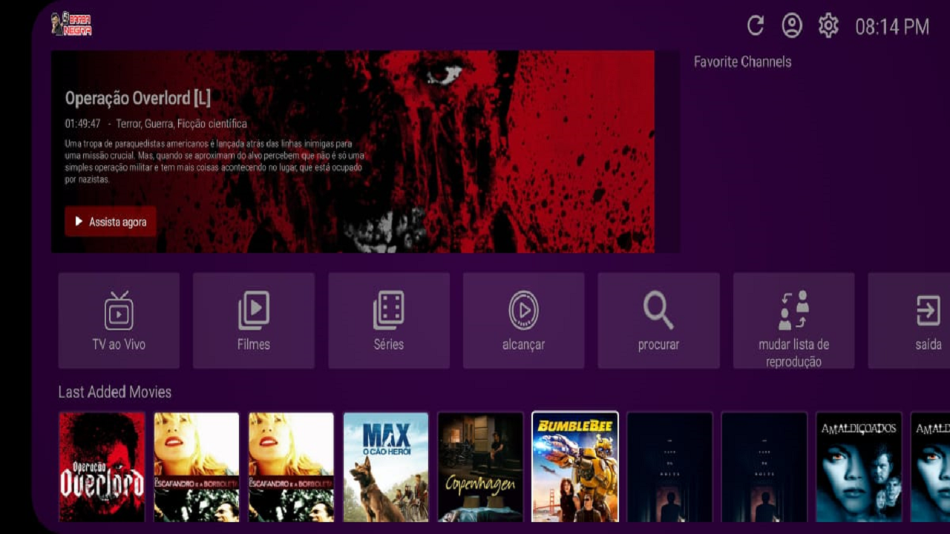
Task: Open the user profile icon
Action: click(792, 26)
